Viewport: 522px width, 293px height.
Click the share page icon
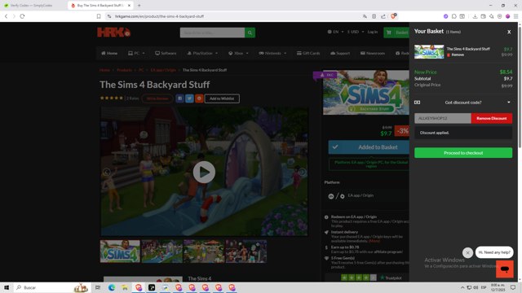tap(383, 16)
